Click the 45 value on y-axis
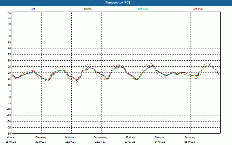 coord(9,42)
